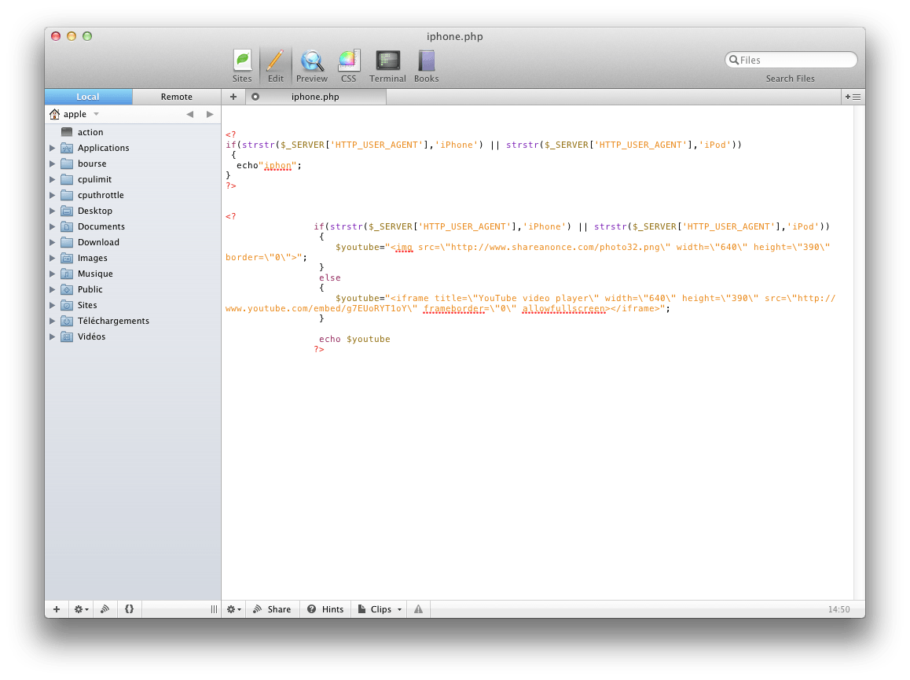Viewport: 910px width, 680px height.
Task: Click the Desktop folder icon
Action: (67, 211)
